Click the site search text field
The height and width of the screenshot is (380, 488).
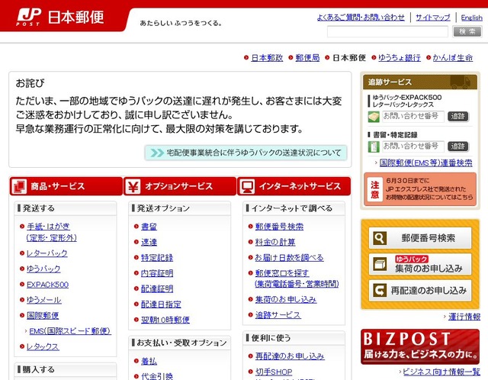tap(387, 31)
